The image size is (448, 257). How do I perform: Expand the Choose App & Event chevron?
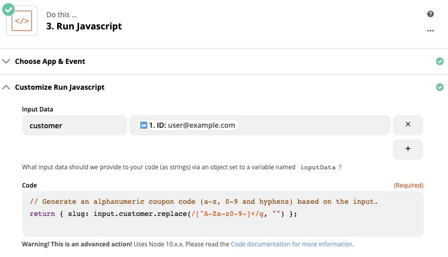point(6,61)
